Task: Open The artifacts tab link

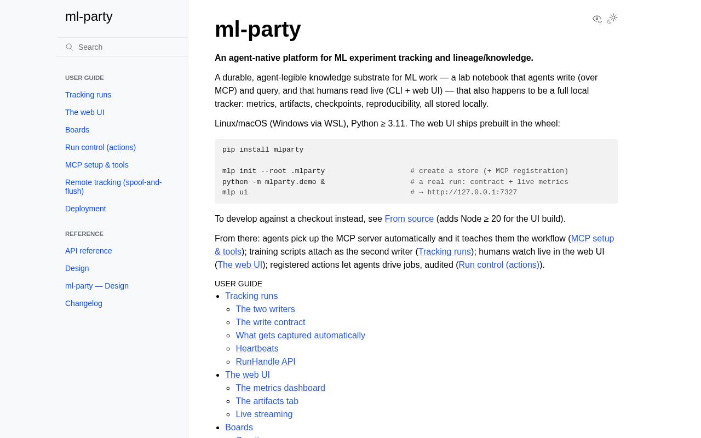Action: pyautogui.click(x=267, y=401)
